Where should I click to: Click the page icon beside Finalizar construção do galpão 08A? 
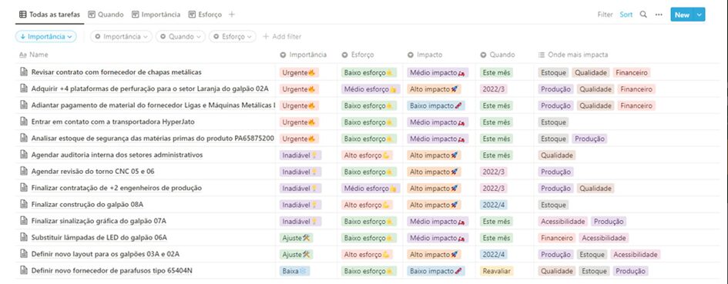[24, 204]
